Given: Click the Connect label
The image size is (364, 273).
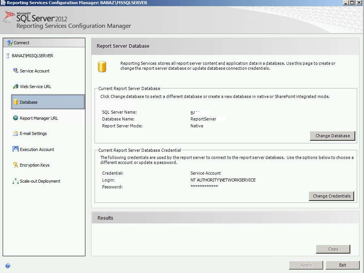Looking at the screenshot, I should (22, 43).
